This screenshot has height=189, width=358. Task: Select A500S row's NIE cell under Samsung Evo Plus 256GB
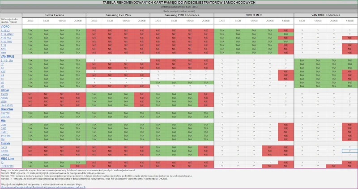[x=142, y=94]
